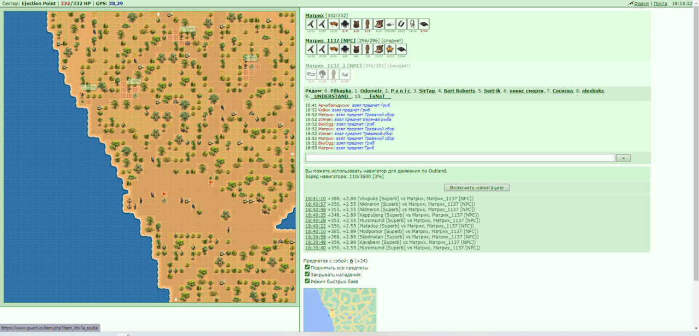
Task: Open player Odometr's profile link
Action: click(x=371, y=91)
